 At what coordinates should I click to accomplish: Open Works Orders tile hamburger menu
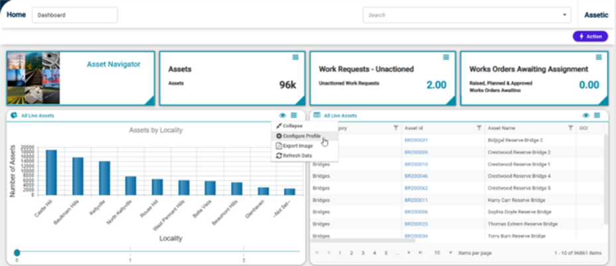pos(597,58)
